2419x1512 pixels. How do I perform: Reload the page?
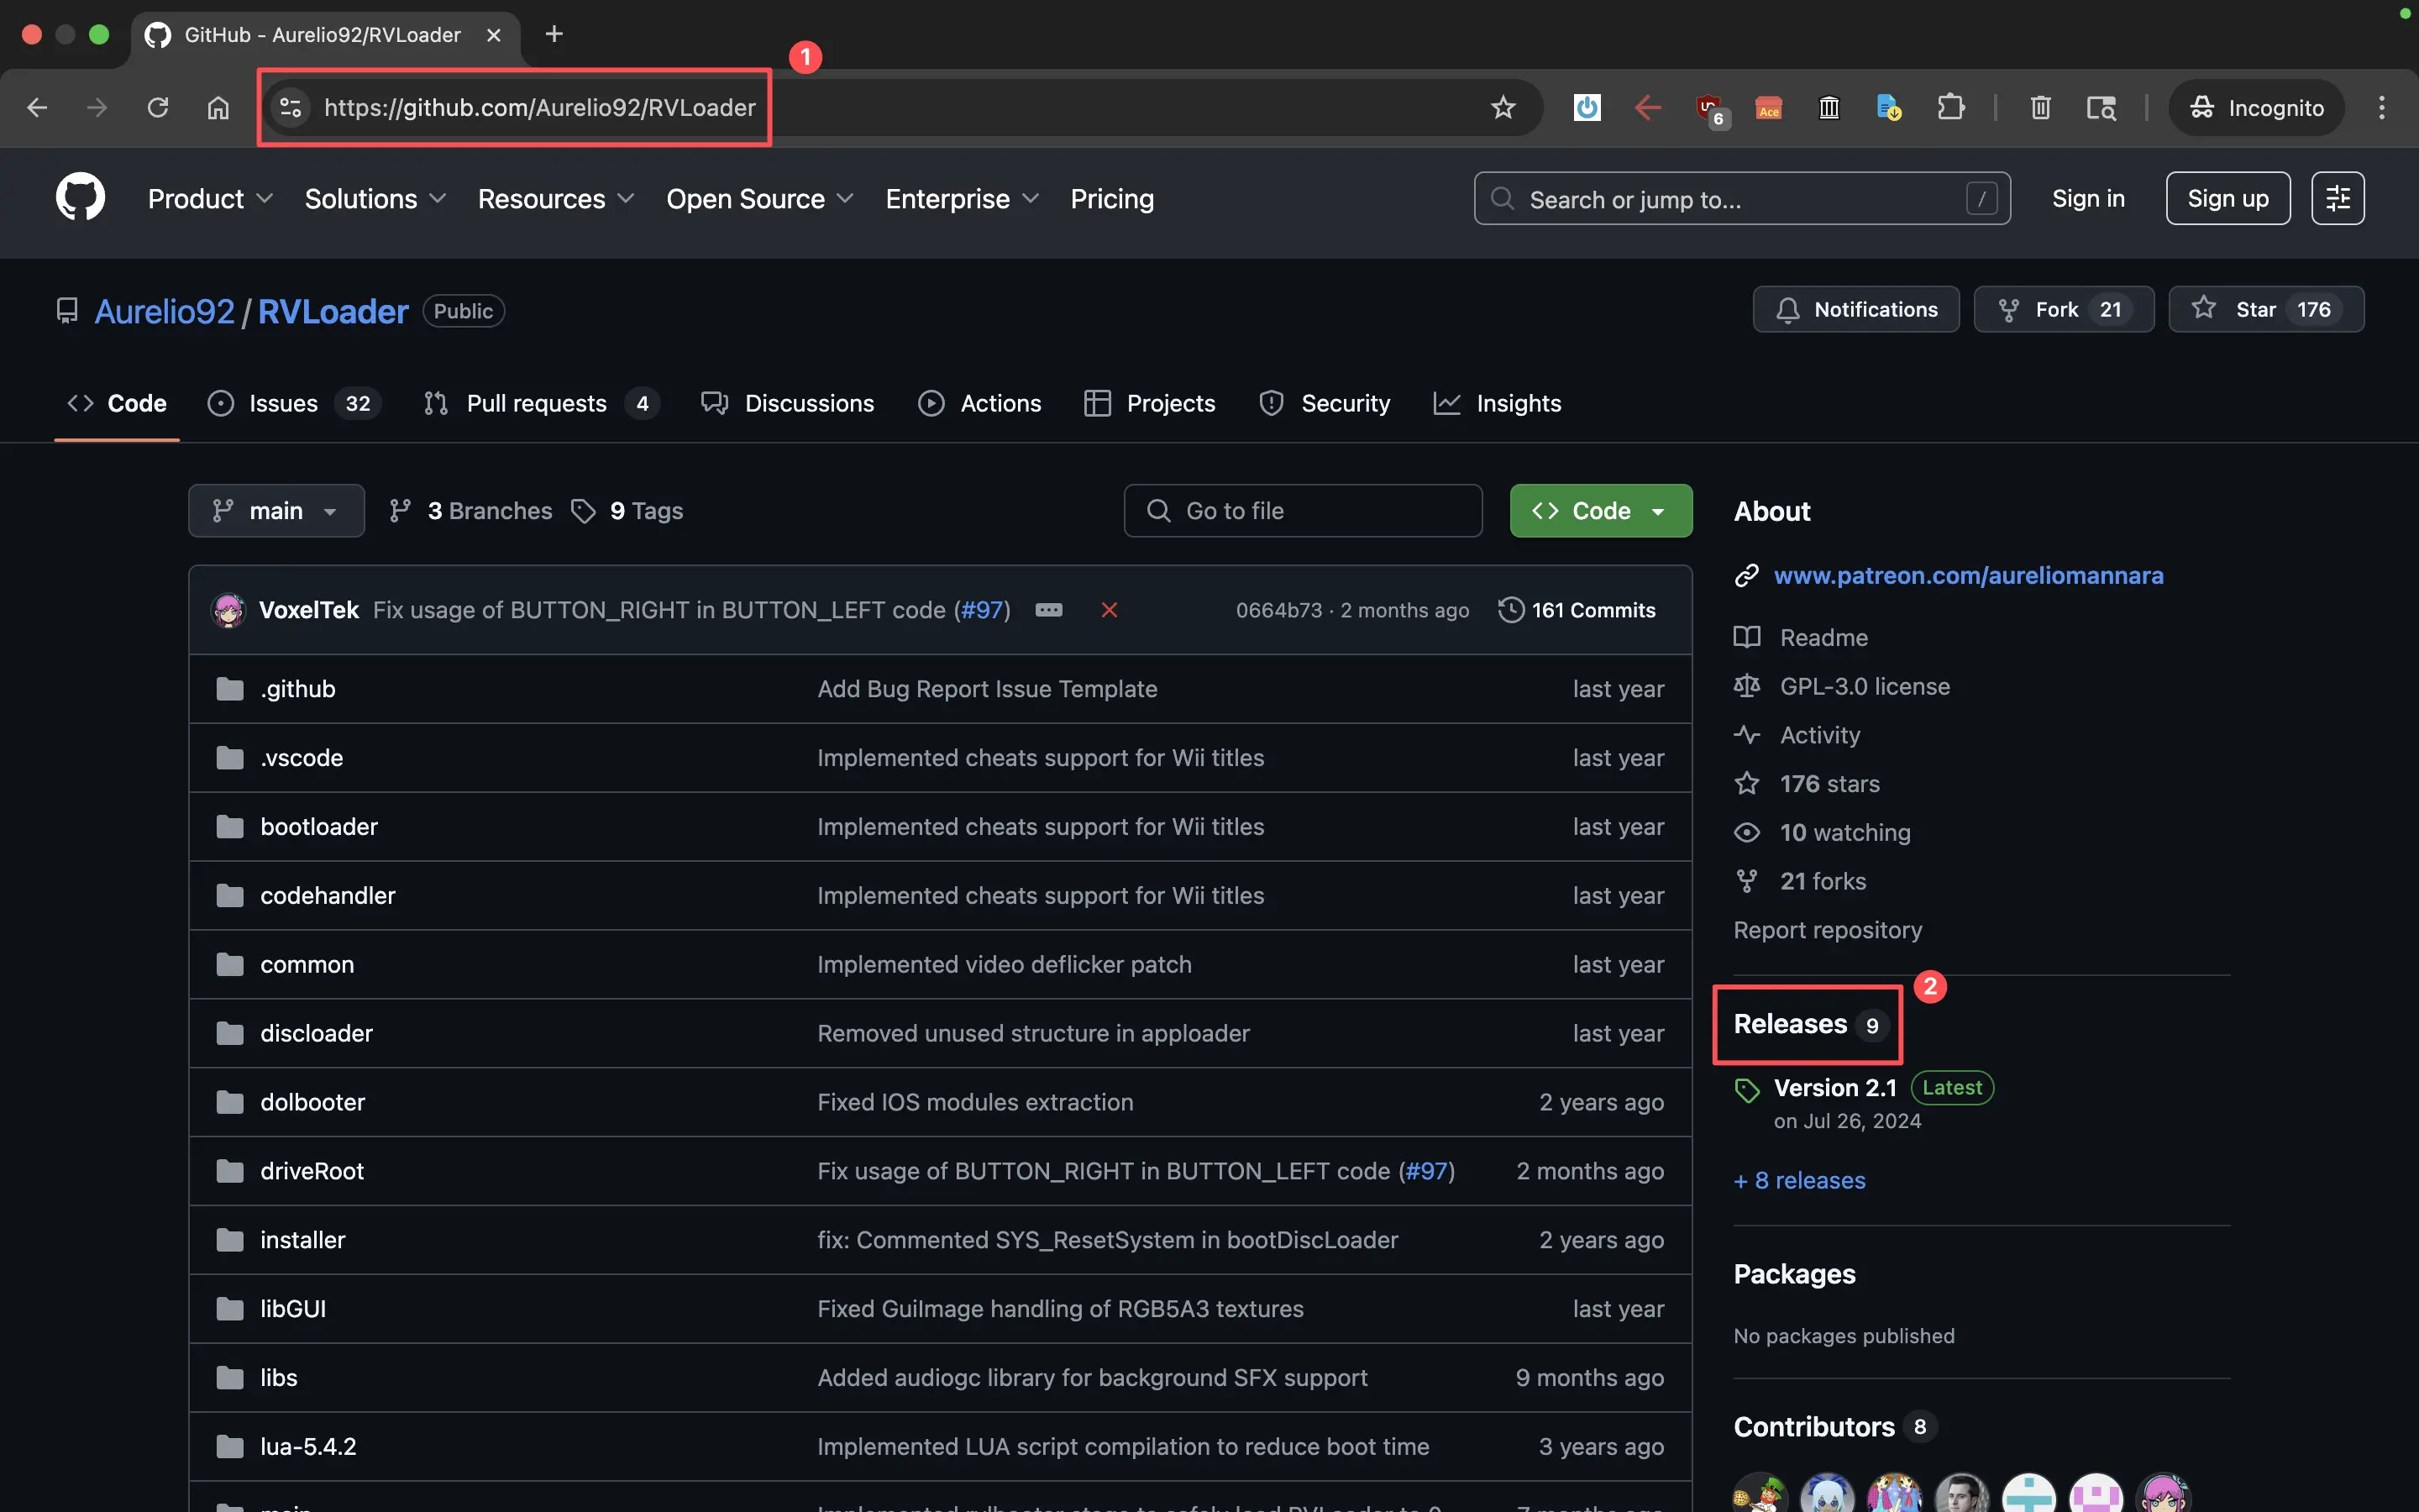[x=158, y=107]
